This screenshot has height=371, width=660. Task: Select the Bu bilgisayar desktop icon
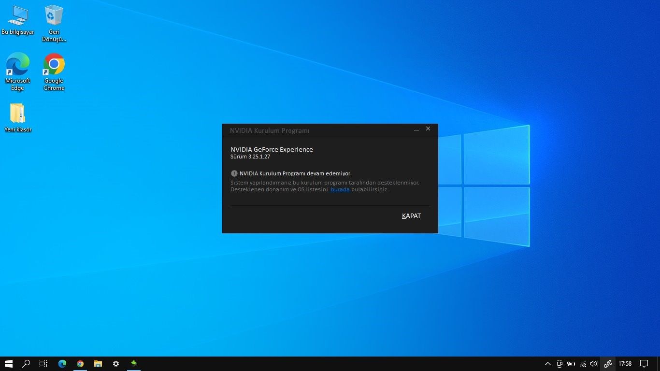[x=18, y=20]
